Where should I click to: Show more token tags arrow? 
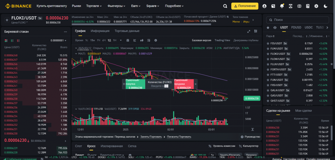[253, 20]
